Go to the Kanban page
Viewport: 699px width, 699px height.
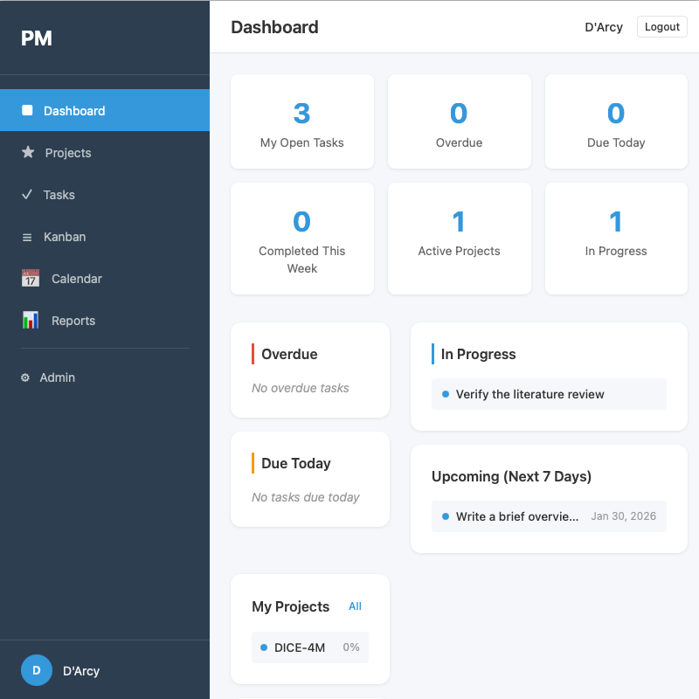[65, 237]
